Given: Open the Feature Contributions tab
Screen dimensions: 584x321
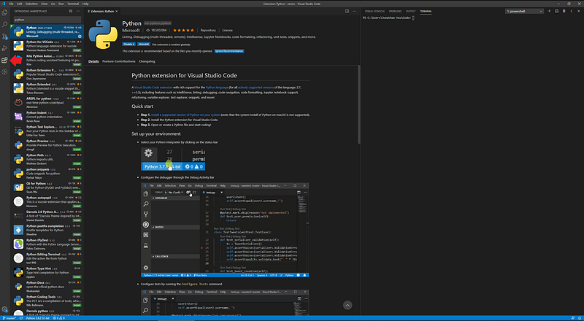Looking at the screenshot, I should (x=119, y=61).
